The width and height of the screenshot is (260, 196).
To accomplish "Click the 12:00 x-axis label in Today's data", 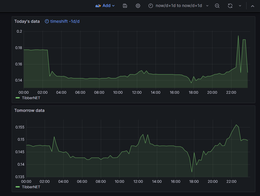I will click(137, 92).
